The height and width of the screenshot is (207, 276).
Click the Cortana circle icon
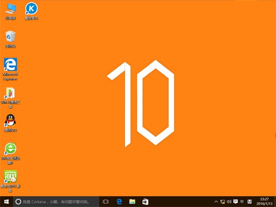click(x=18, y=201)
